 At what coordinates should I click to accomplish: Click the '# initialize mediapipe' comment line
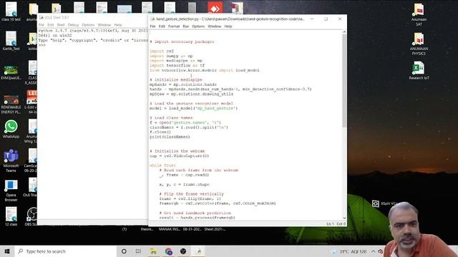pos(176,79)
